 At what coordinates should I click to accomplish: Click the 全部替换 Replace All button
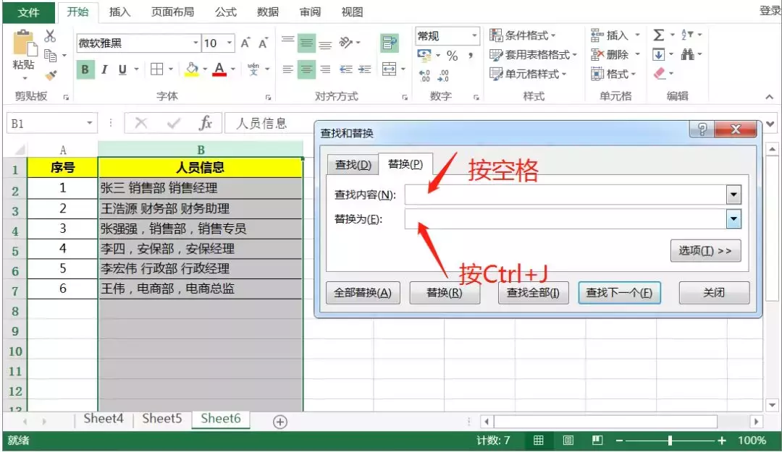(x=363, y=292)
